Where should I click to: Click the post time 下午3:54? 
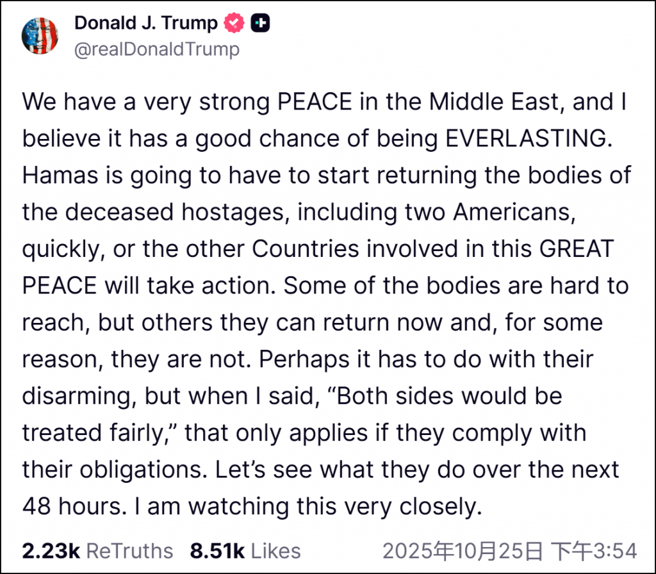[595, 551]
